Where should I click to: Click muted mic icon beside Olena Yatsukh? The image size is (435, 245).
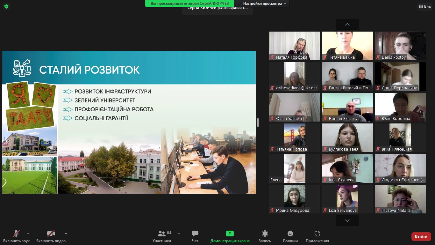pyautogui.click(x=273, y=119)
